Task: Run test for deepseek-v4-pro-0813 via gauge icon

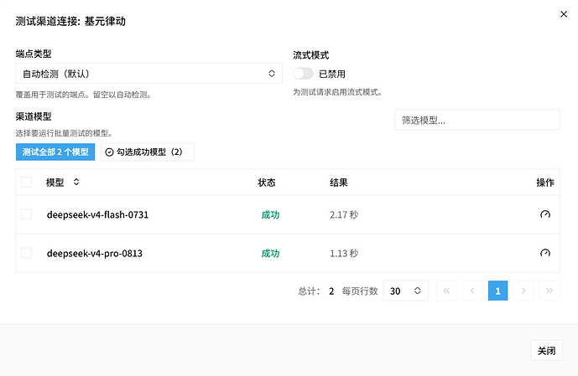Action: 544,253
